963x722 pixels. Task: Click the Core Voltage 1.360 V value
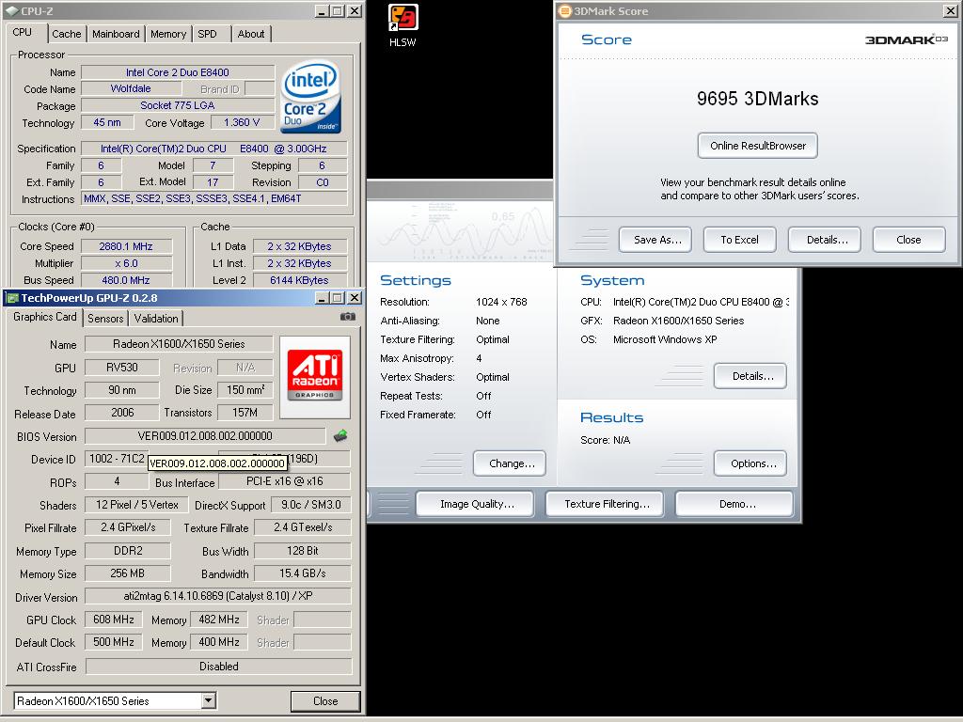[242, 122]
